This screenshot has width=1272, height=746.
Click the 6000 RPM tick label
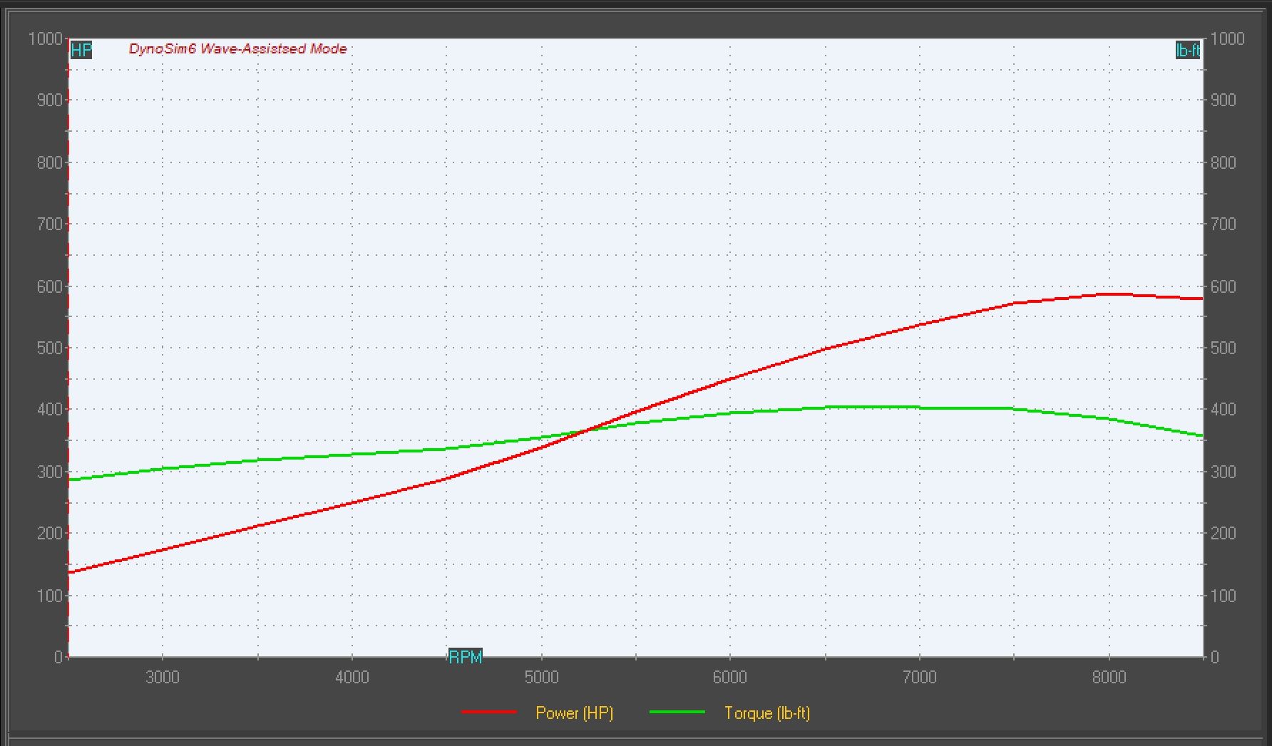click(730, 678)
